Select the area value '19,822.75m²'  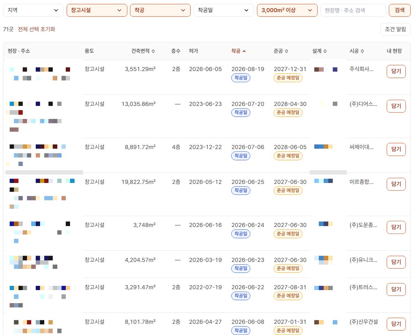(139, 182)
